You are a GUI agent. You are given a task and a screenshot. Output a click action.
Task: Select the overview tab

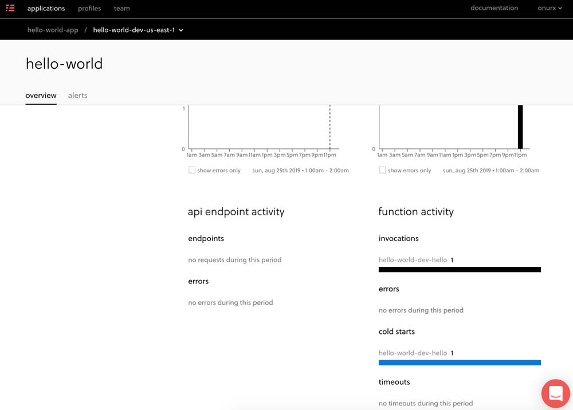coord(41,96)
